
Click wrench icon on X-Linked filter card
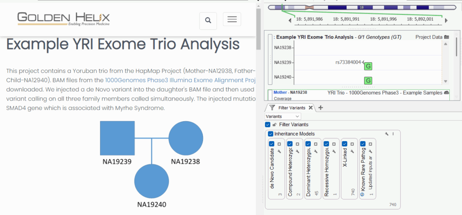pyautogui.click(x=353, y=151)
